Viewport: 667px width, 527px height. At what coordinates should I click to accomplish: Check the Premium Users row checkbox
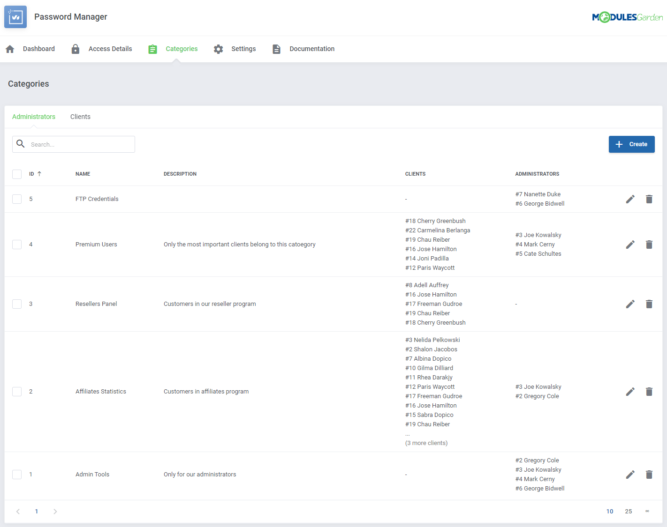[17, 245]
